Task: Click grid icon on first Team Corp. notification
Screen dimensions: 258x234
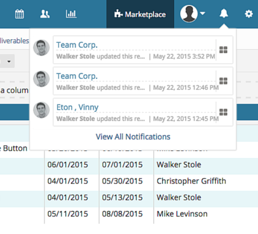Action: click(223, 49)
